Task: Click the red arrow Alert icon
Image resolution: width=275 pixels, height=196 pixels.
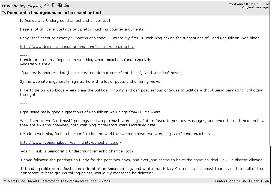Action: [5, 181]
